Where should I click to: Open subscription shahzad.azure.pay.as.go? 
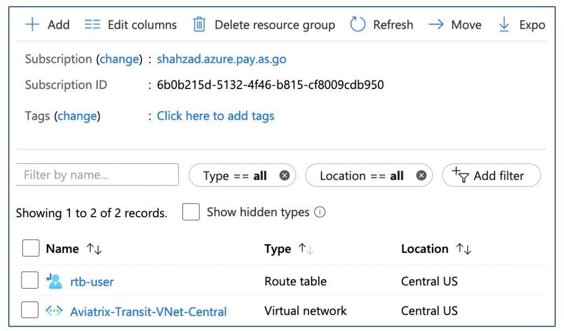[221, 59]
